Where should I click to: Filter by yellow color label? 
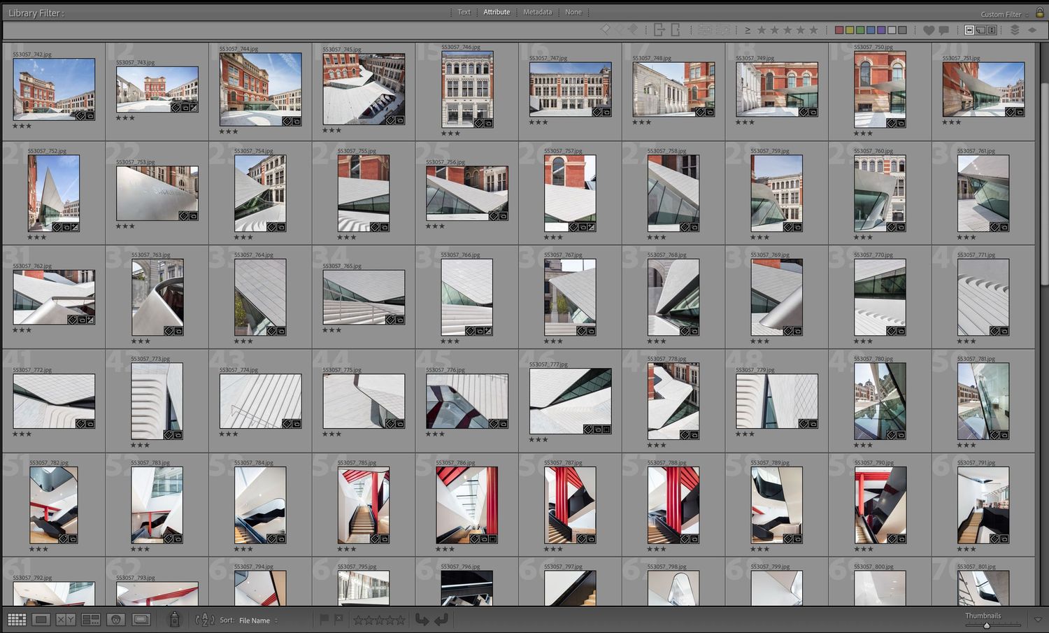pyautogui.click(x=850, y=30)
